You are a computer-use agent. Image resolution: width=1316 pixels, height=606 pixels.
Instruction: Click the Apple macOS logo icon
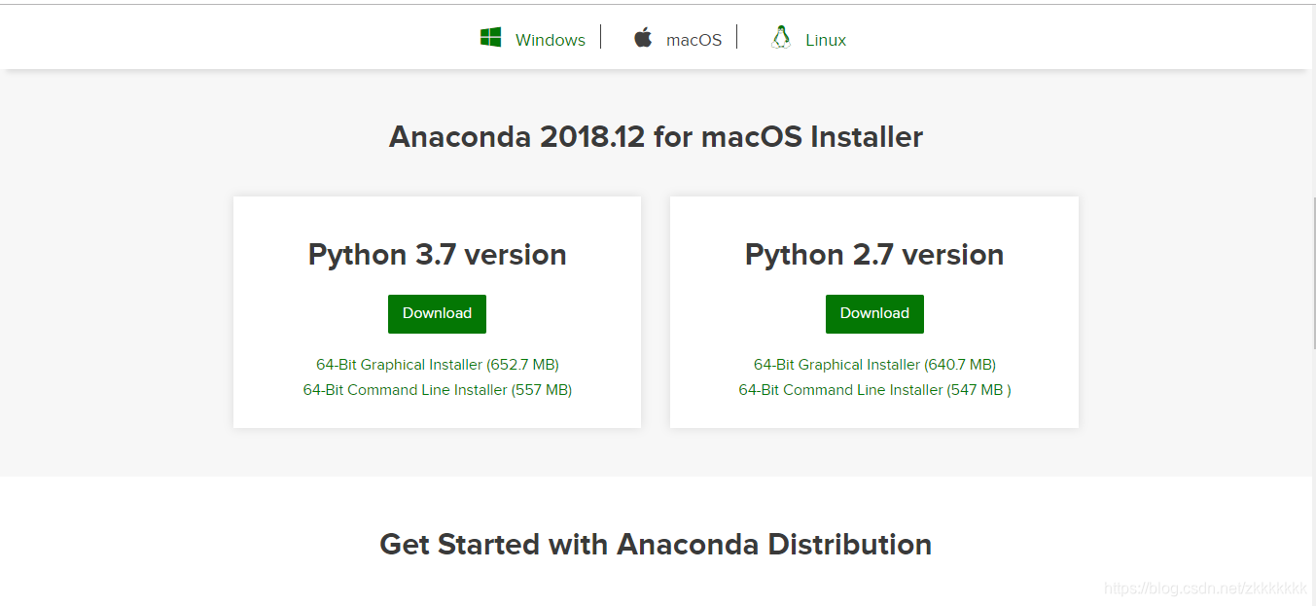point(643,38)
